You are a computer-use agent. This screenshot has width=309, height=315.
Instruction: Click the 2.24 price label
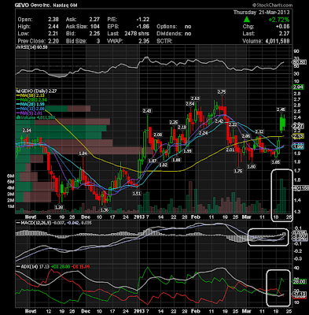[x=203, y=133]
